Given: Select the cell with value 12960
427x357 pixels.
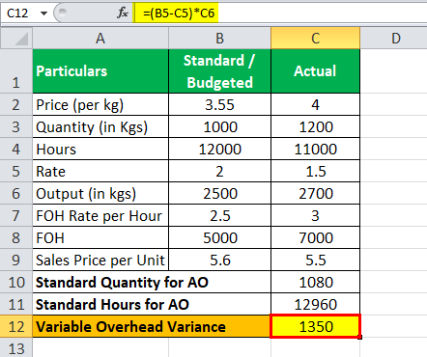Looking at the screenshot, I should click(315, 304).
